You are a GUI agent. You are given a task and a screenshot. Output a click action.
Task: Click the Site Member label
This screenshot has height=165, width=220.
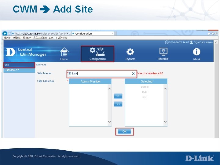pyautogui.click(x=46, y=81)
